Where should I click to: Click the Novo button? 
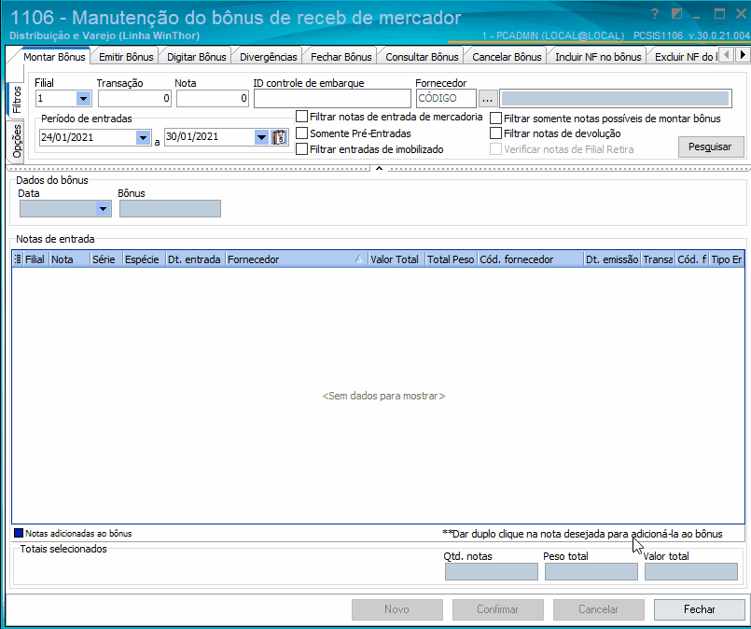click(397, 609)
